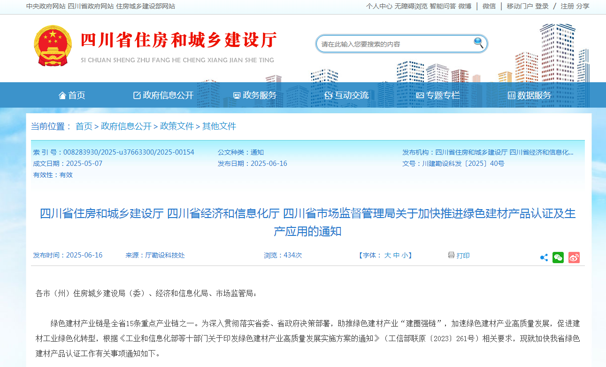Click the 数据服务 navigation icon
This screenshot has height=367, width=606.
pos(511,95)
